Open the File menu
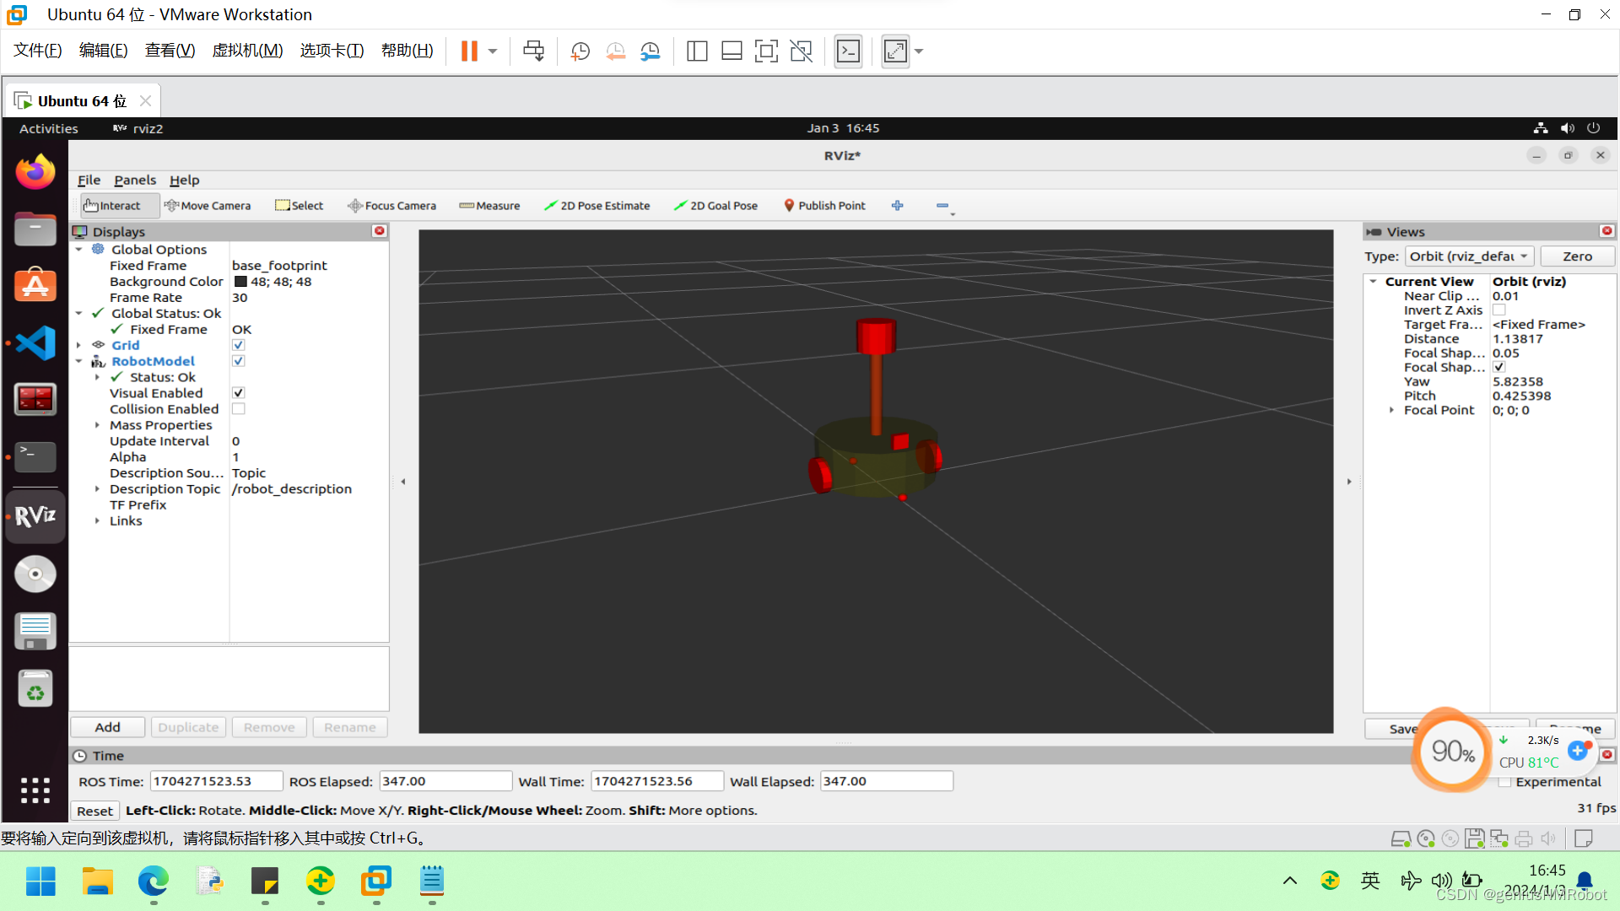This screenshot has width=1620, height=911. (x=89, y=181)
